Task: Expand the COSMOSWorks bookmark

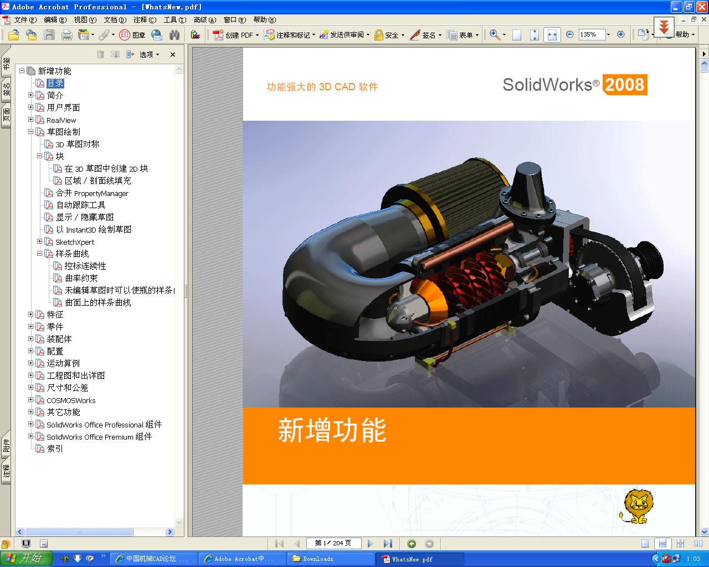Action: (x=31, y=400)
